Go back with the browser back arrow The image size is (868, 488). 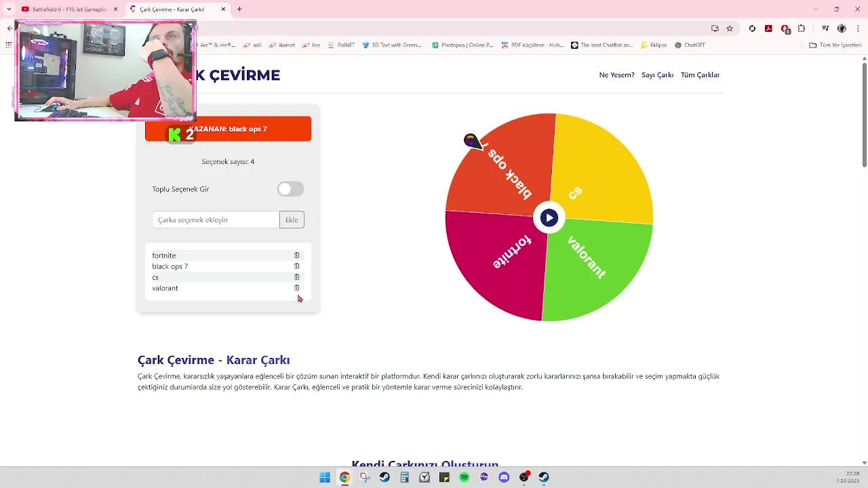point(9,28)
